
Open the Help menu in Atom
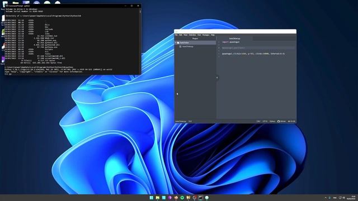213,35
